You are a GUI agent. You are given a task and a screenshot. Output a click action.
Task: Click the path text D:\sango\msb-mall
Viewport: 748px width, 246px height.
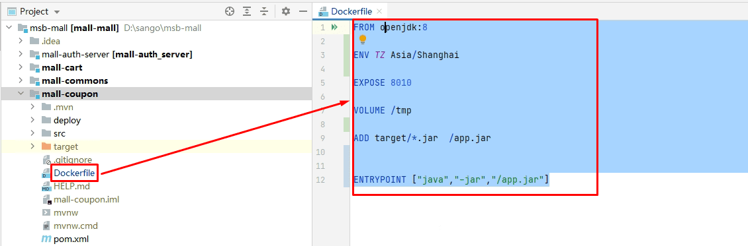tap(163, 28)
